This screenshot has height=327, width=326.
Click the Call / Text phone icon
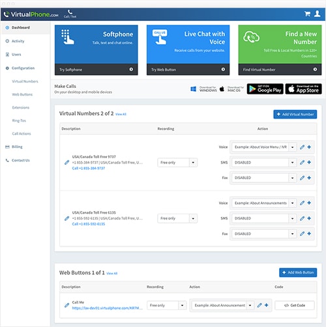click(70, 14)
